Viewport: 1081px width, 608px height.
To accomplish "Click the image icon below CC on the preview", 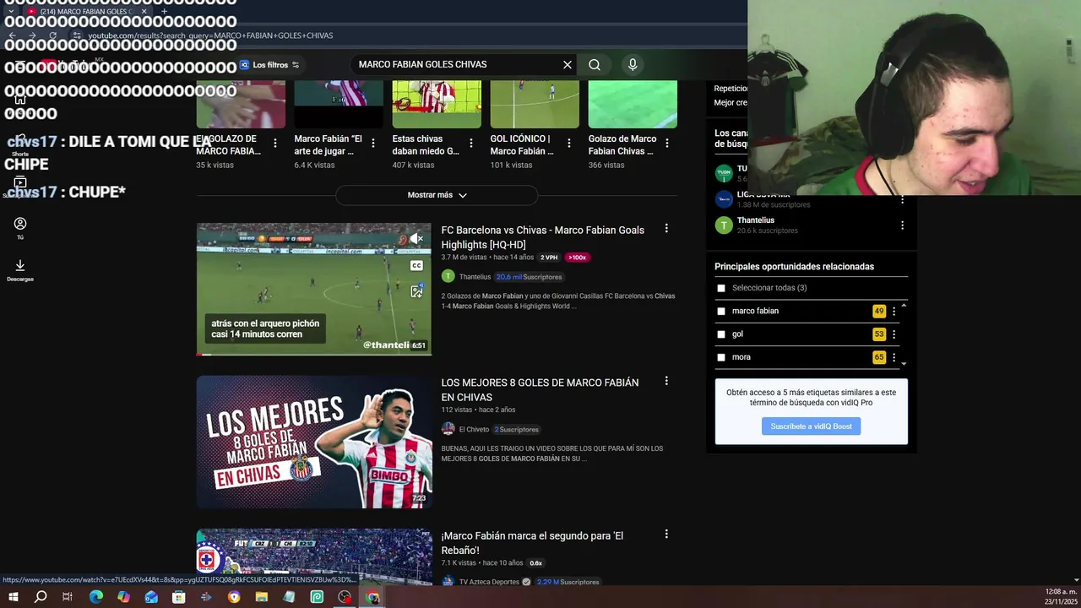I will pyautogui.click(x=416, y=291).
